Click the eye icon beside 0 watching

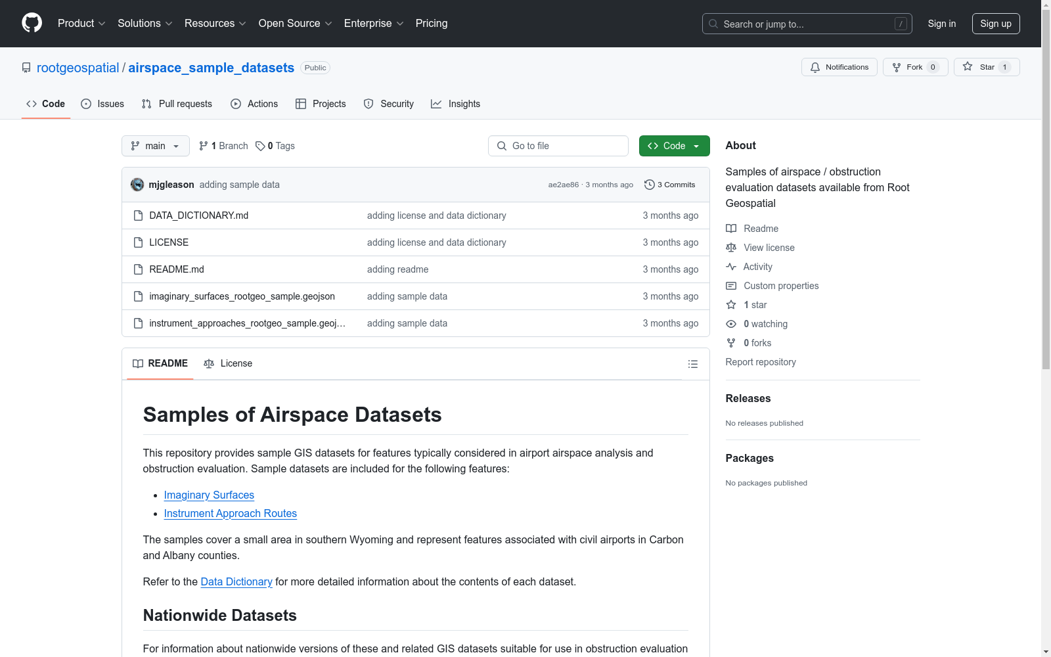731,324
